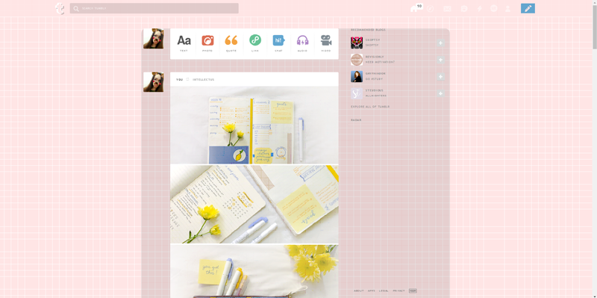Open the Activity lightning bolt icon
This screenshot has height=298, width=597.
click(479, 9)
